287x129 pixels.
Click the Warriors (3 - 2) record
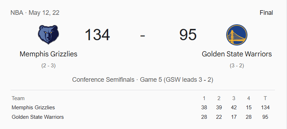237,66
